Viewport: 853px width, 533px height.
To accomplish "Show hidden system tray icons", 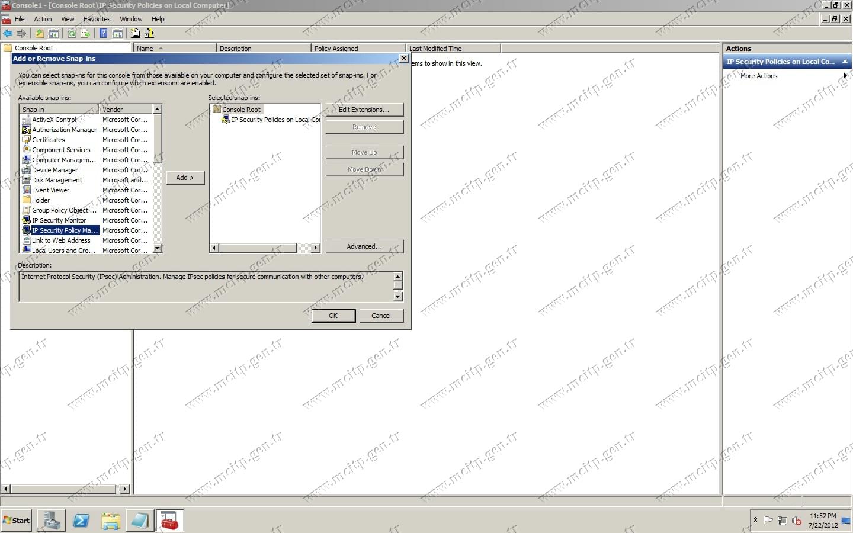I will pyautogui.click(x=755, y=520).
